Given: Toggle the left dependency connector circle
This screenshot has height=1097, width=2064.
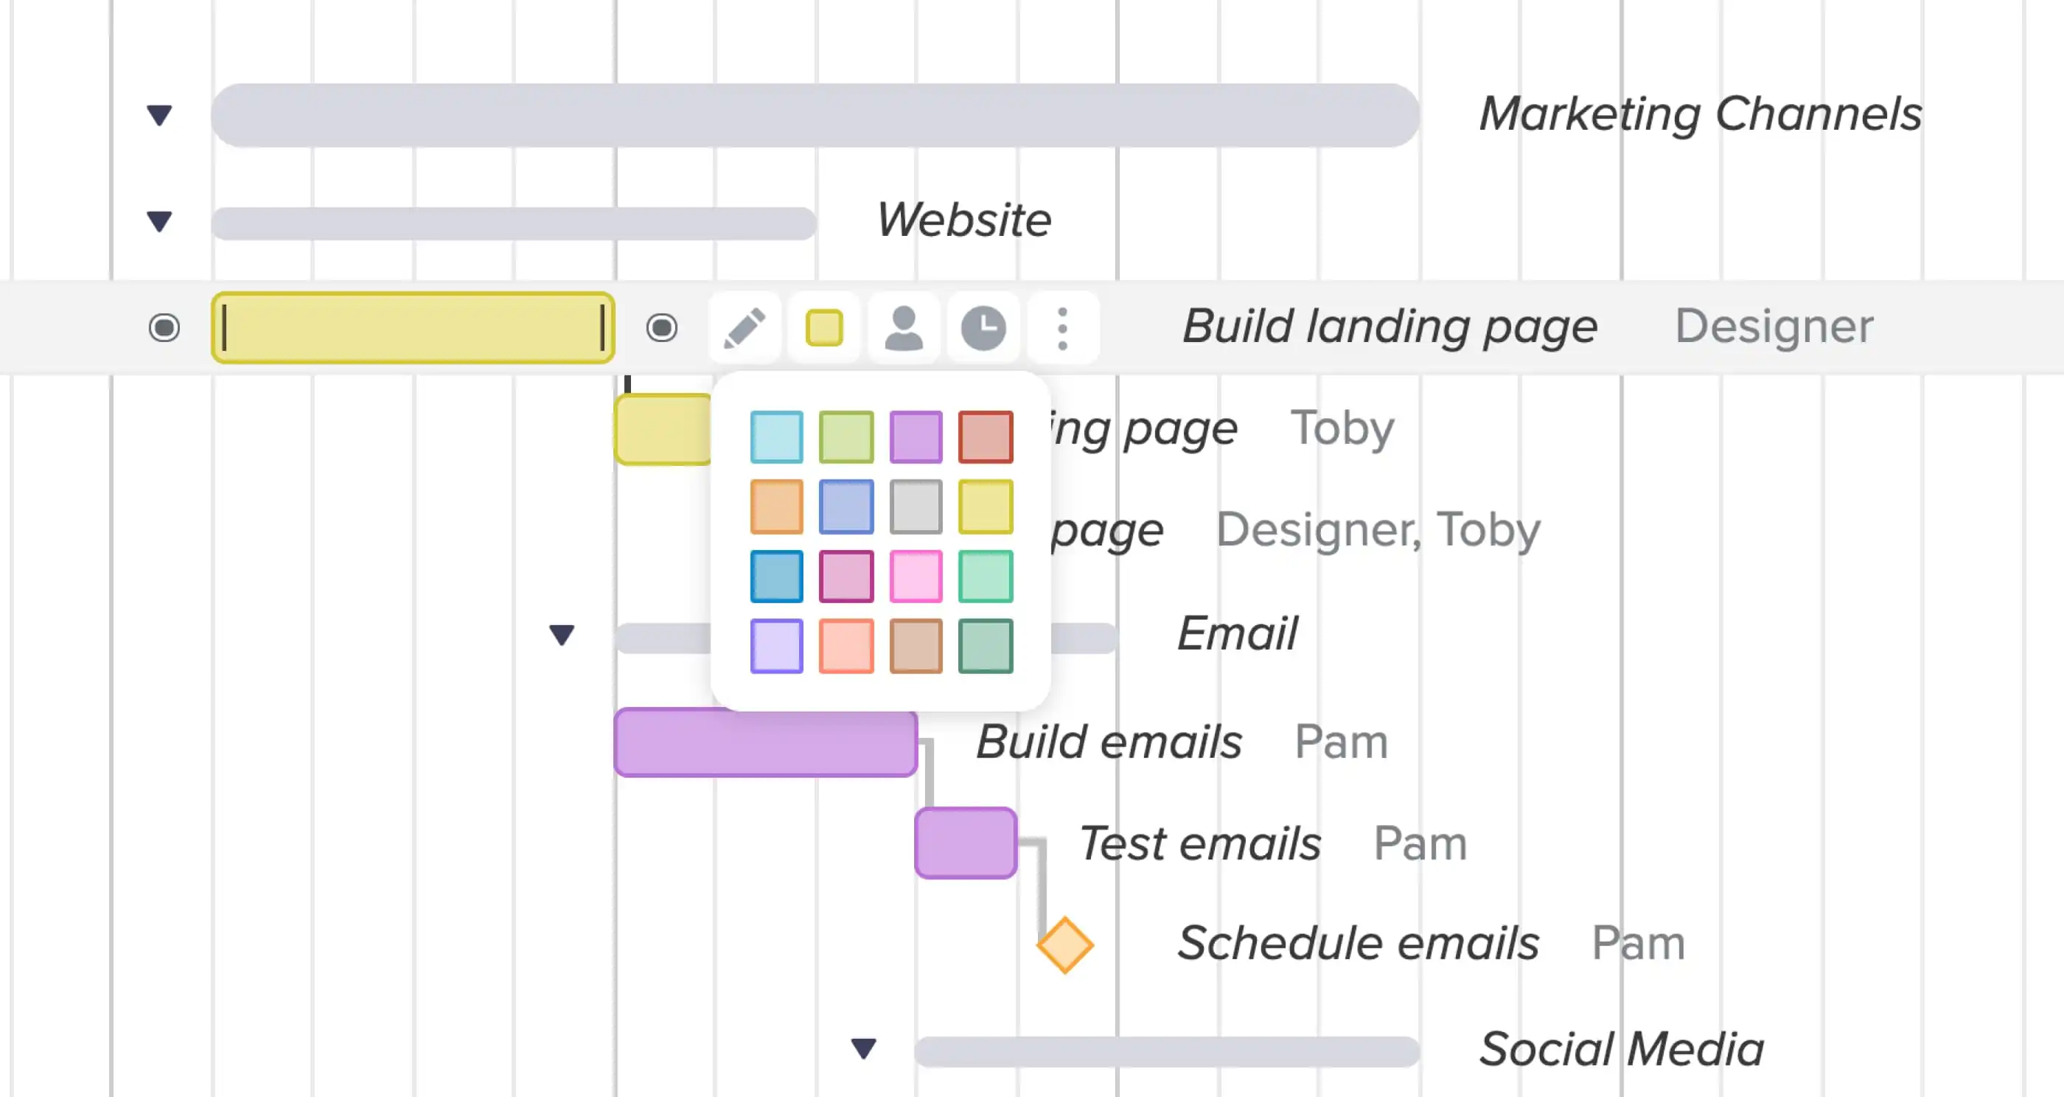Looking at the screenshot, I should tap(164, 327).
